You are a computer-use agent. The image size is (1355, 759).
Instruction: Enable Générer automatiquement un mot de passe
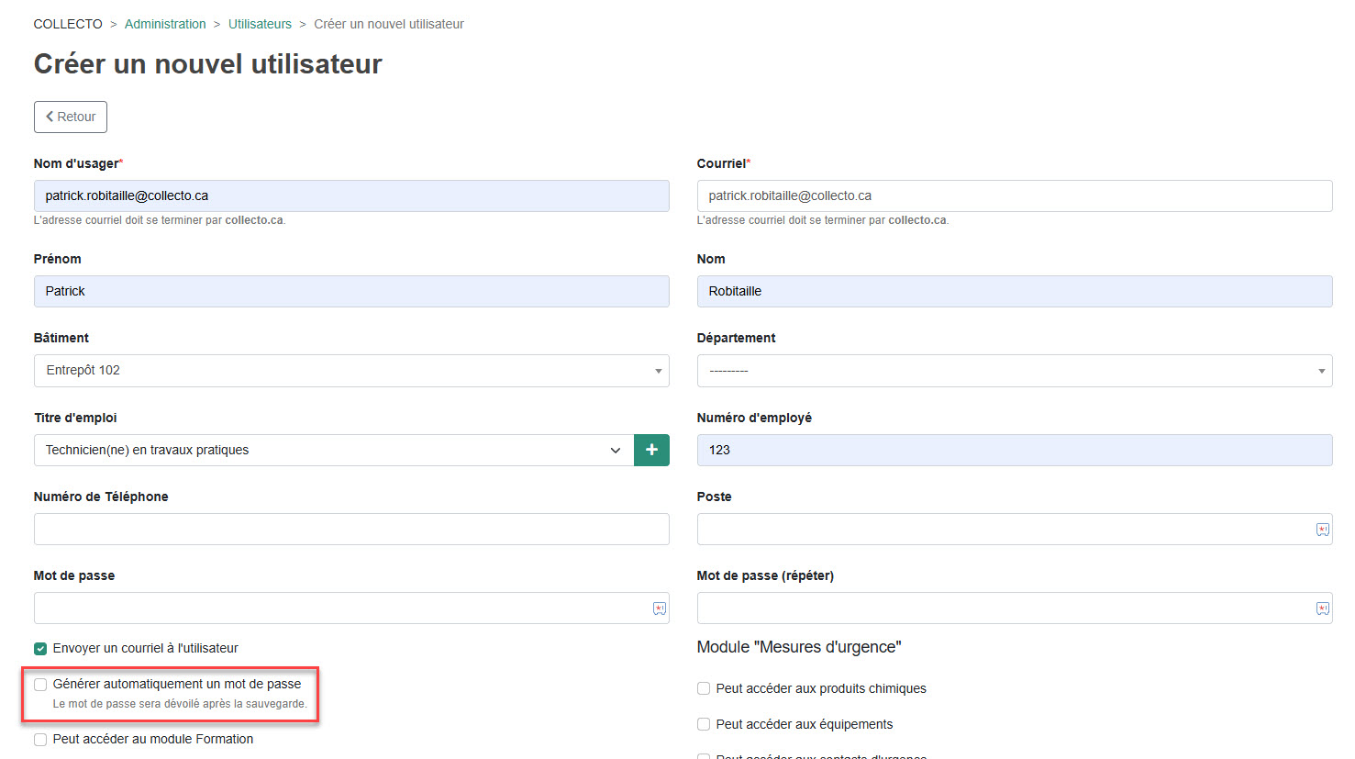(40, 685)
